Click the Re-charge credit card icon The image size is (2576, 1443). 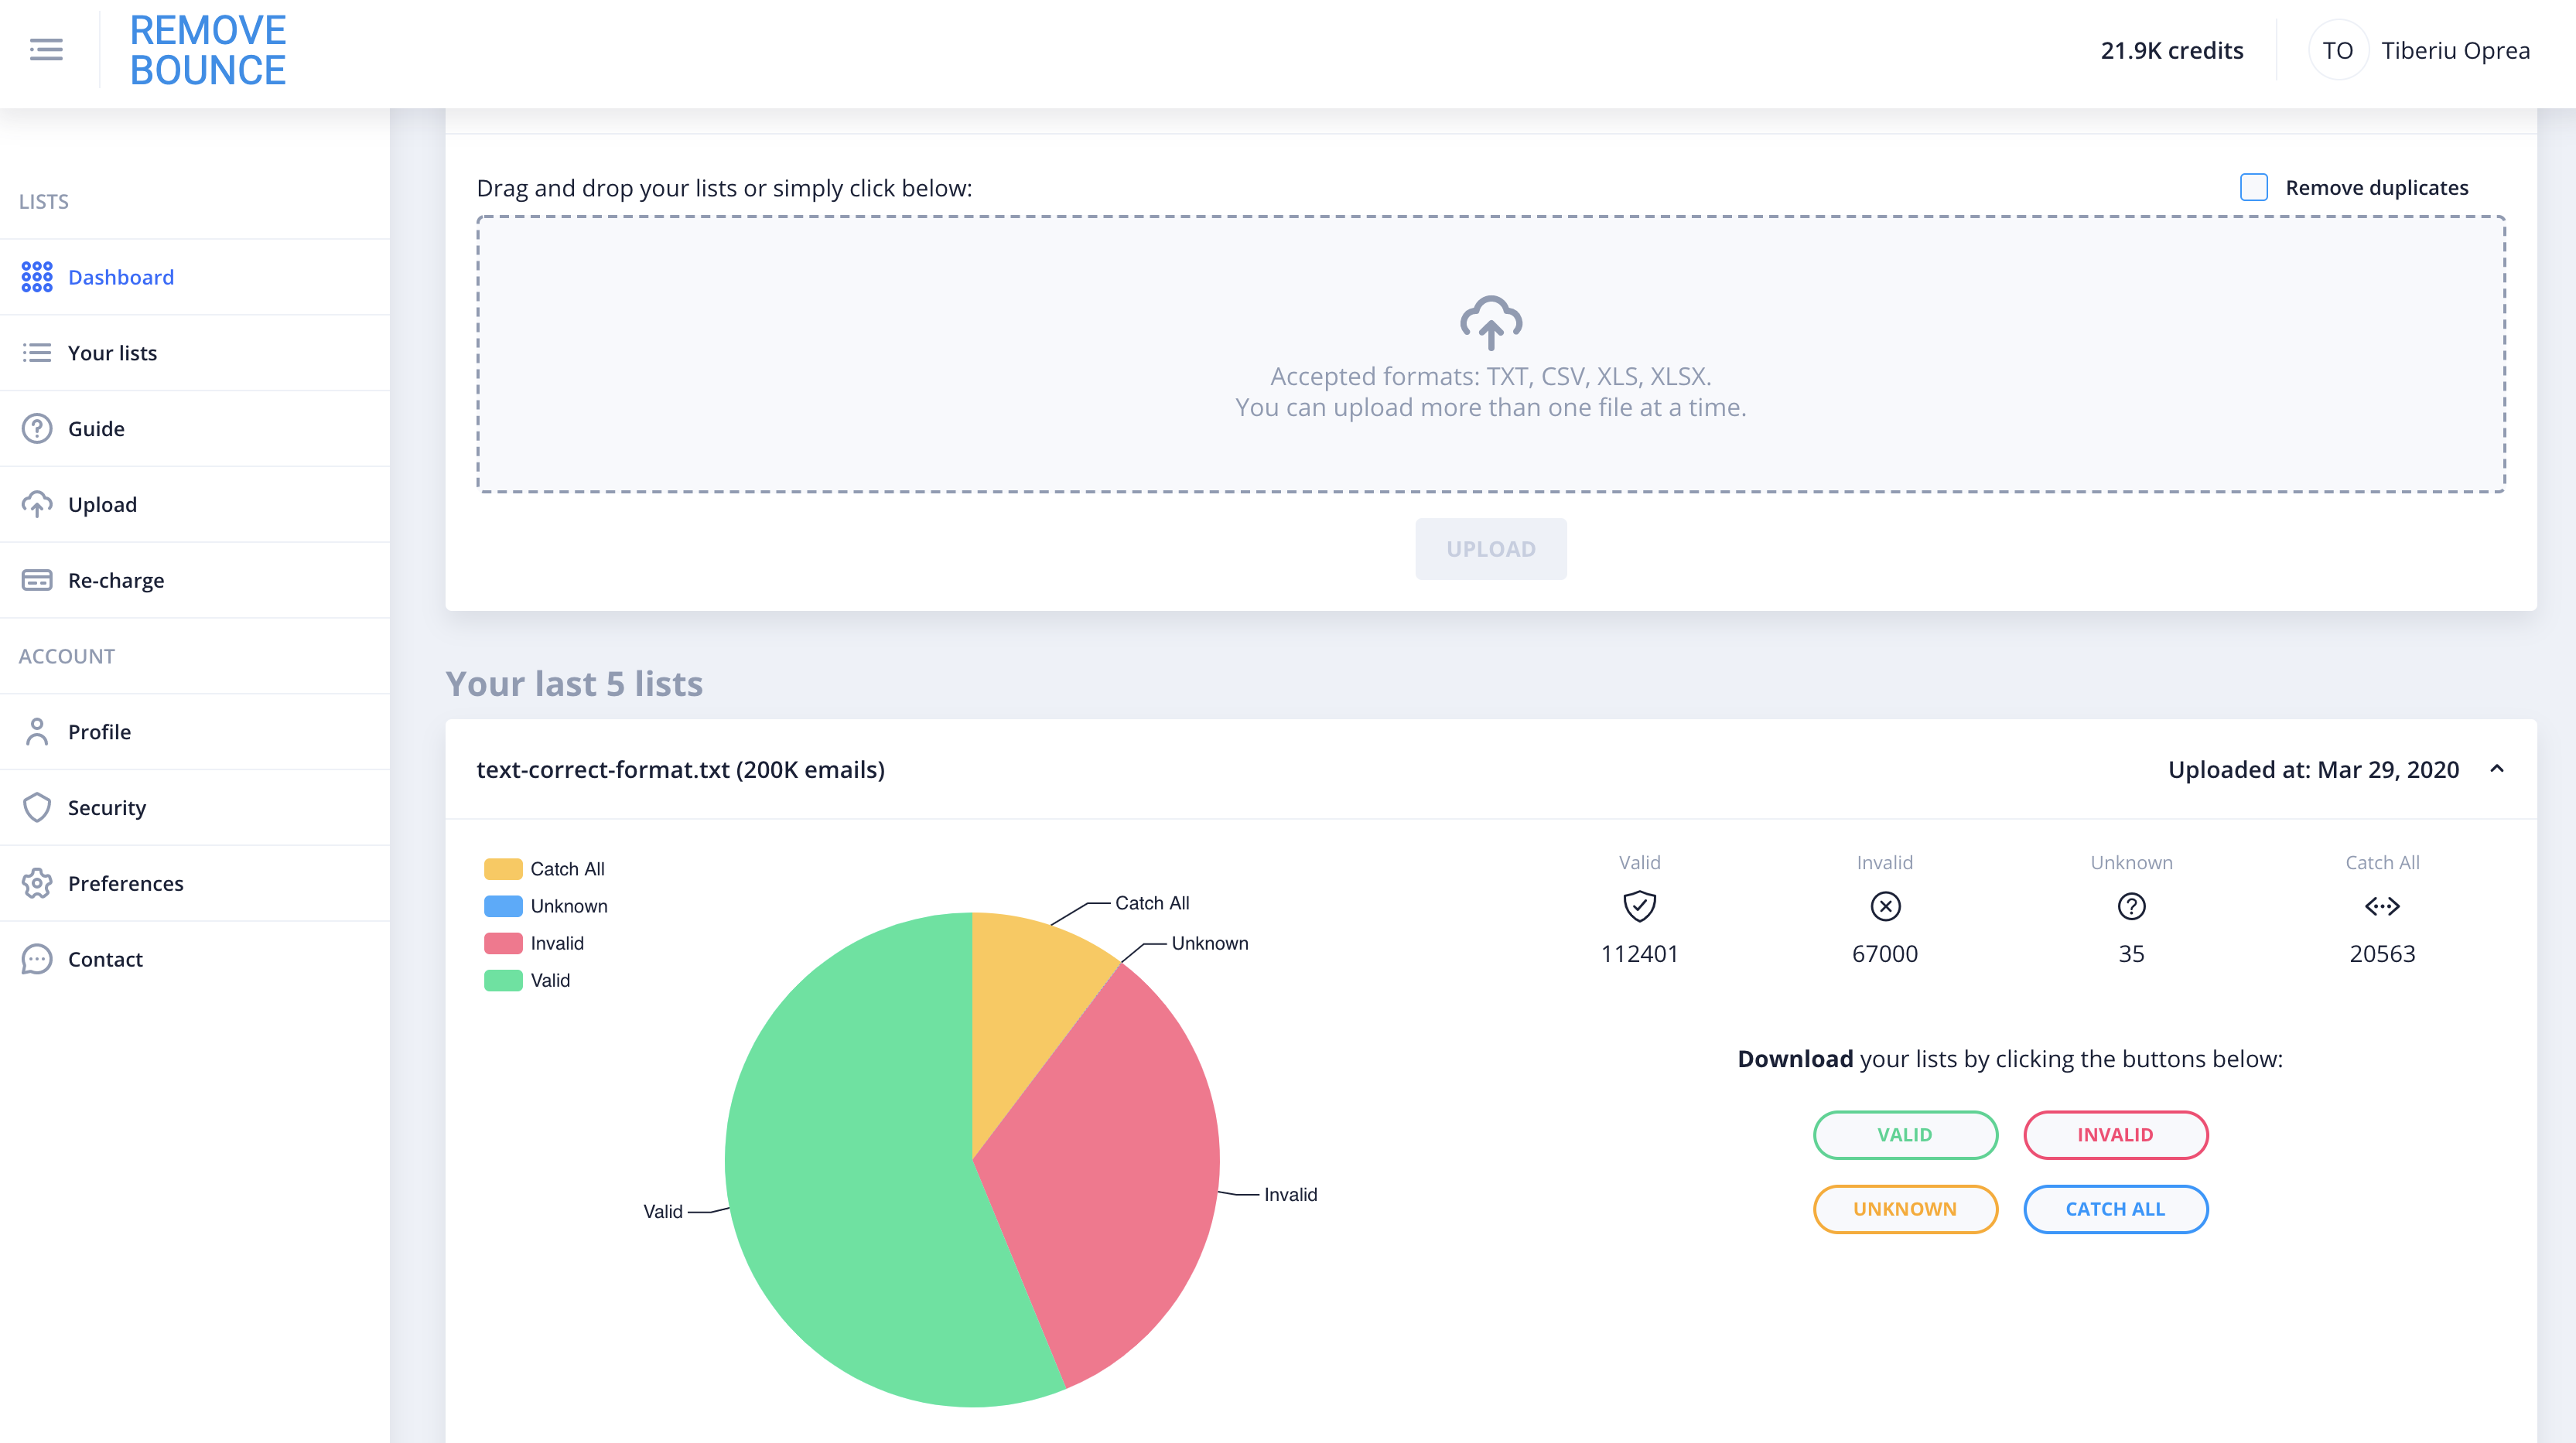point(37,580)
